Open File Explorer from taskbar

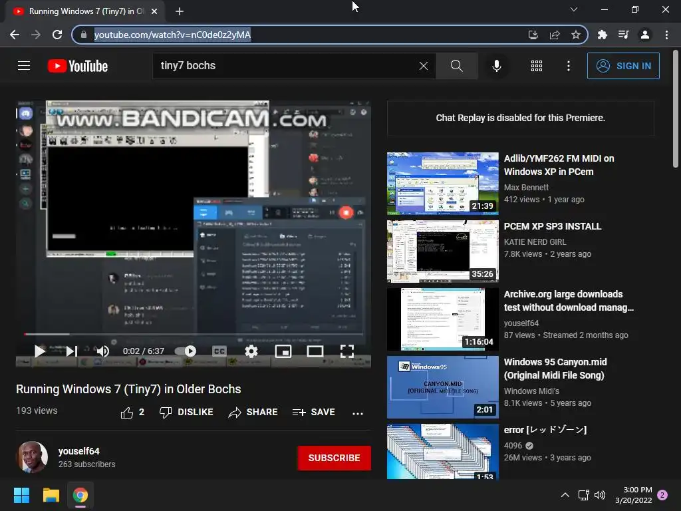(51, 495)
